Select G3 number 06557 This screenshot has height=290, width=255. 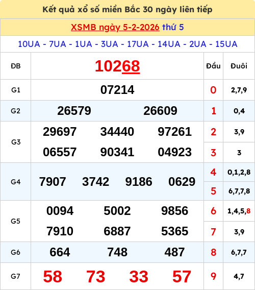tap(60, 152)
